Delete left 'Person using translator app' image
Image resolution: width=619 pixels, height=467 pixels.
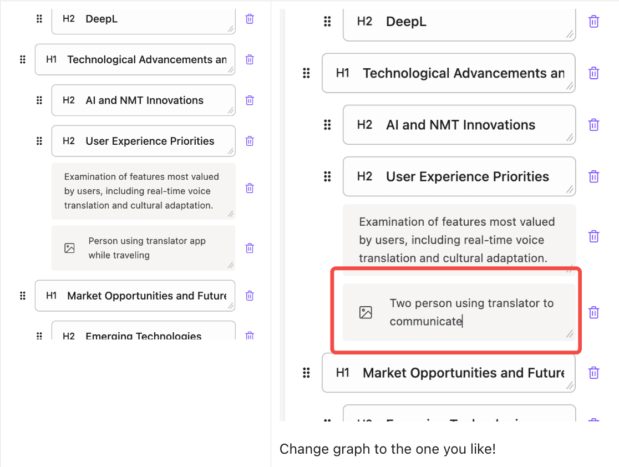[x=250, y=248]
